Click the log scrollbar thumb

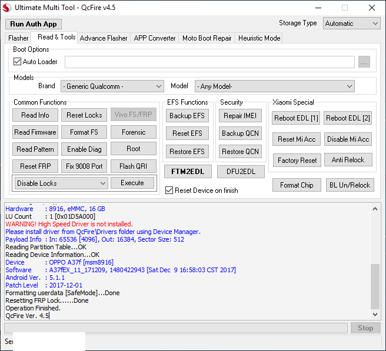click(x=375, y=286)
